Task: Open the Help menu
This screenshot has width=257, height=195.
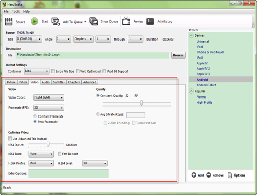Action: 26,11
